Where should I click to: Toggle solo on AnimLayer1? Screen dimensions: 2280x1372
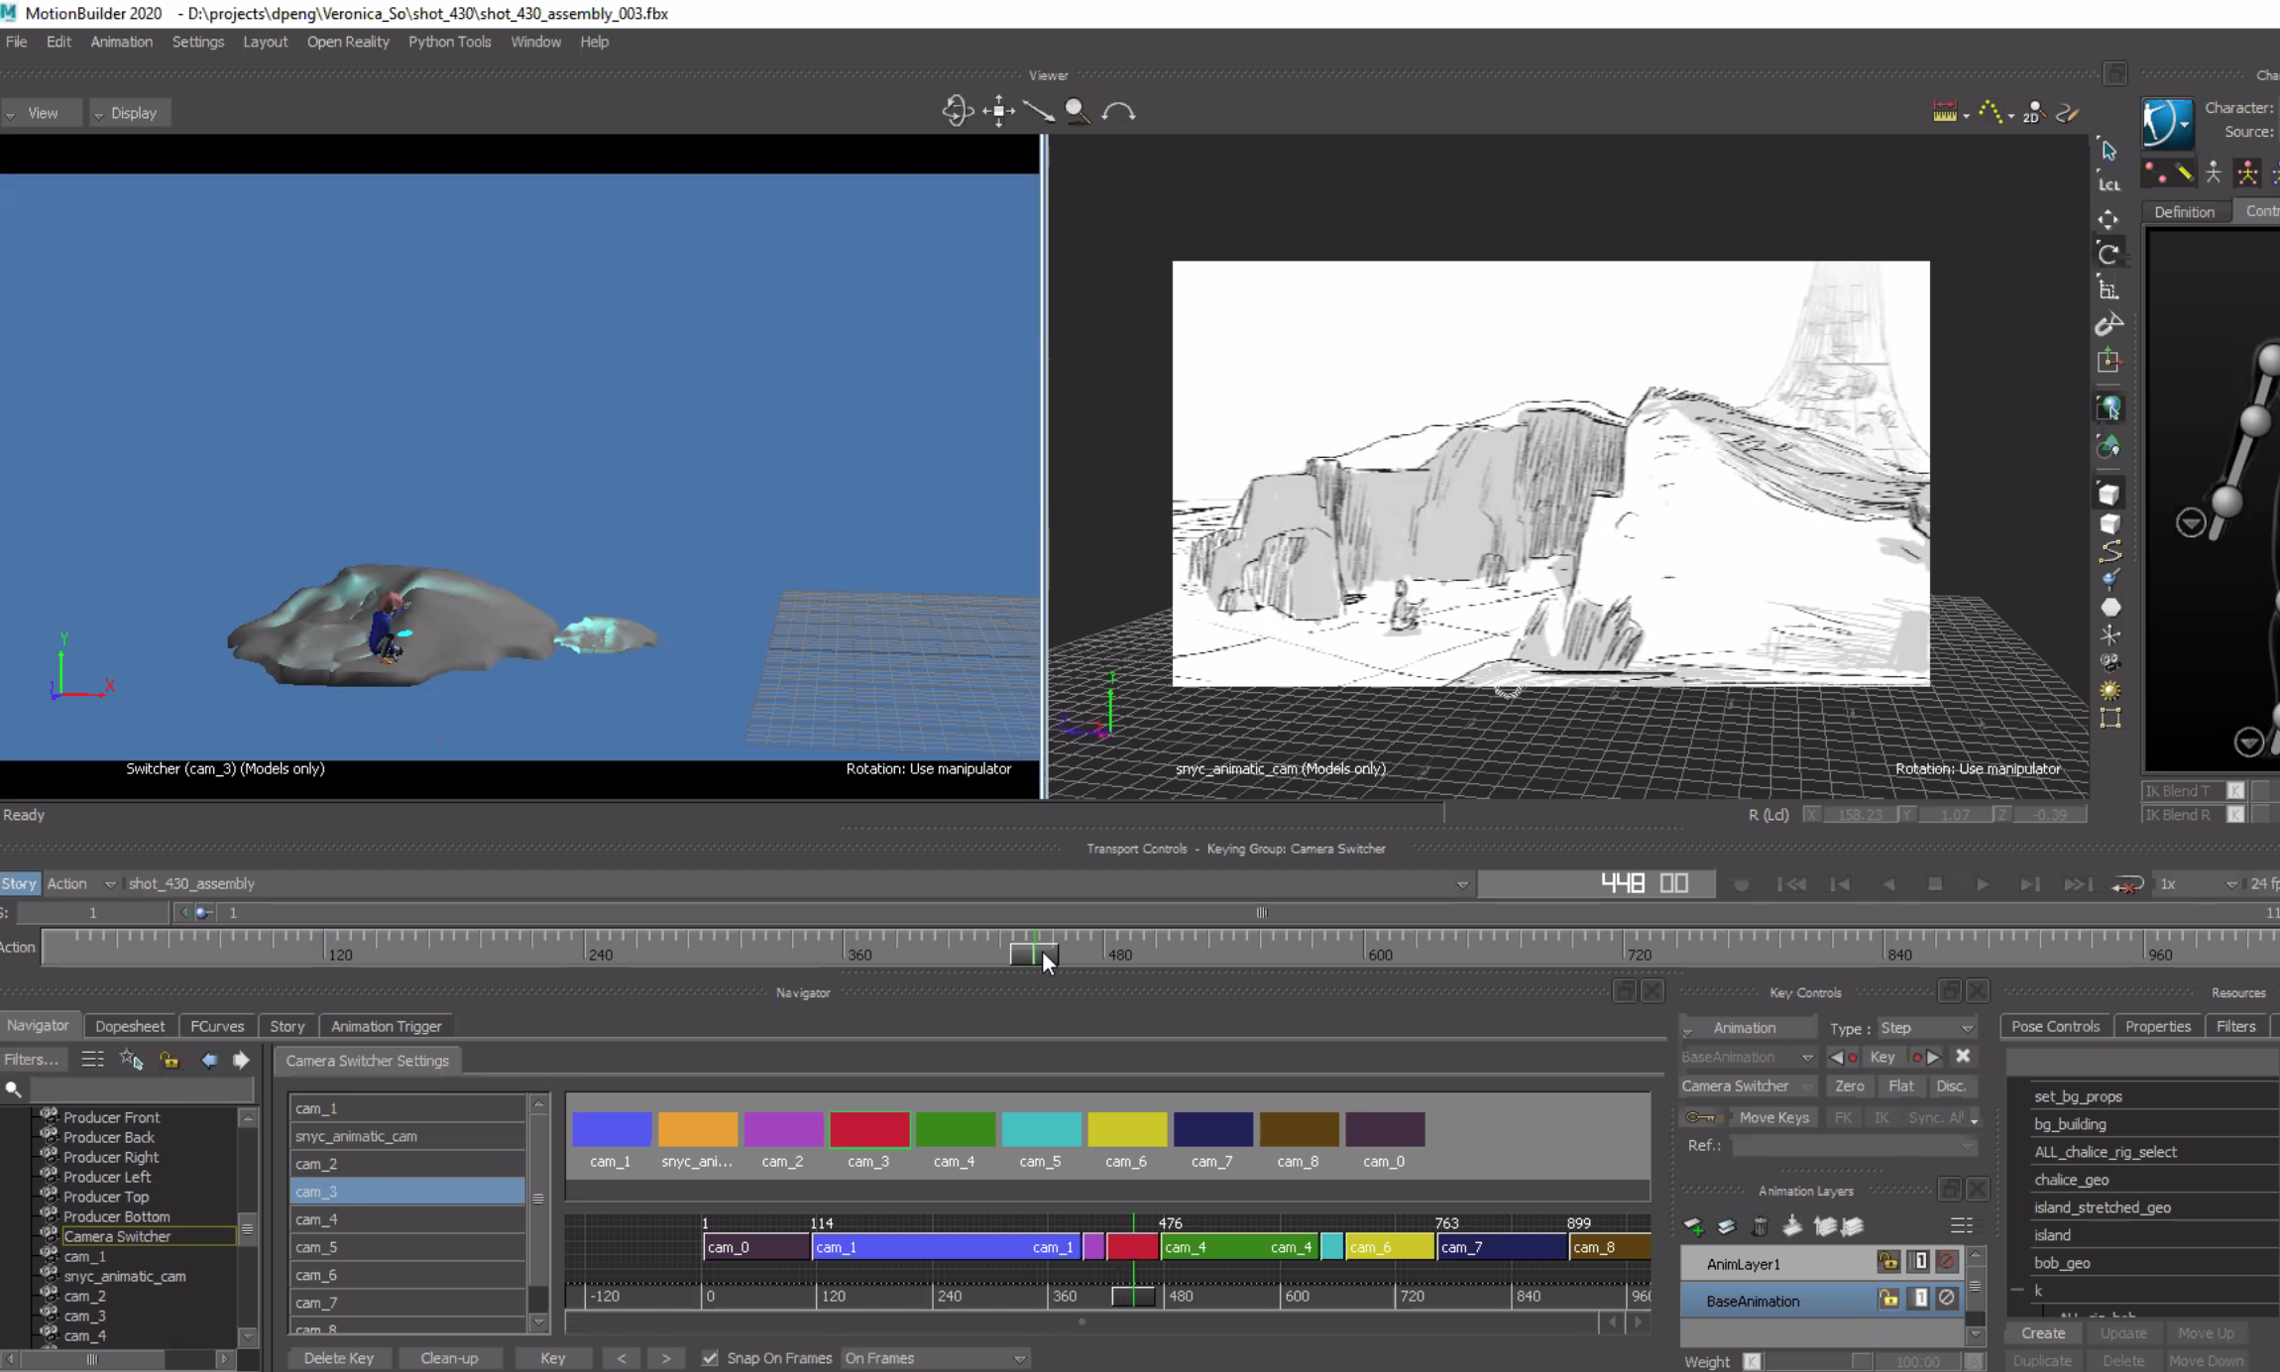1919,1262
